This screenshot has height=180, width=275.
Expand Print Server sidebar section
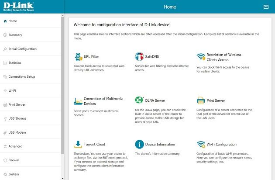point(31,104)
